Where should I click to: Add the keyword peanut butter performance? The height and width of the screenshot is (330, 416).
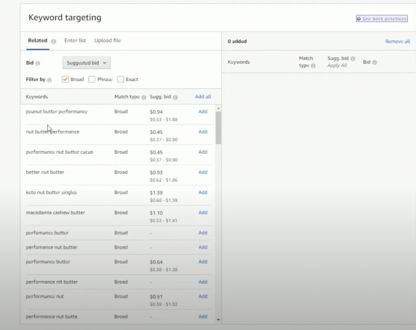tap(203, 112)
